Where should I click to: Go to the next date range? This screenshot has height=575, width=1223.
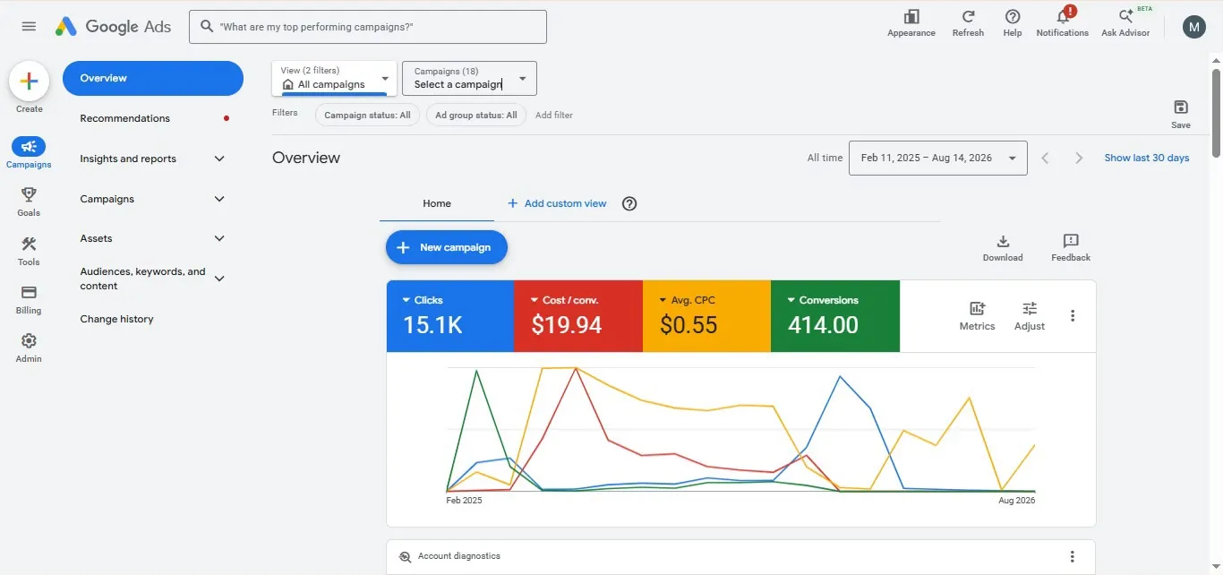click(x=1079, y=158)
